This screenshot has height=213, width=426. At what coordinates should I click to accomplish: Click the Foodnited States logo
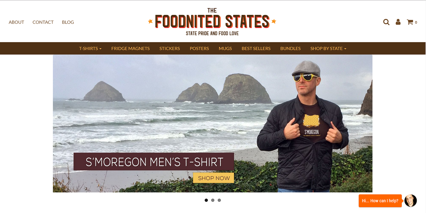coord(212,22)
